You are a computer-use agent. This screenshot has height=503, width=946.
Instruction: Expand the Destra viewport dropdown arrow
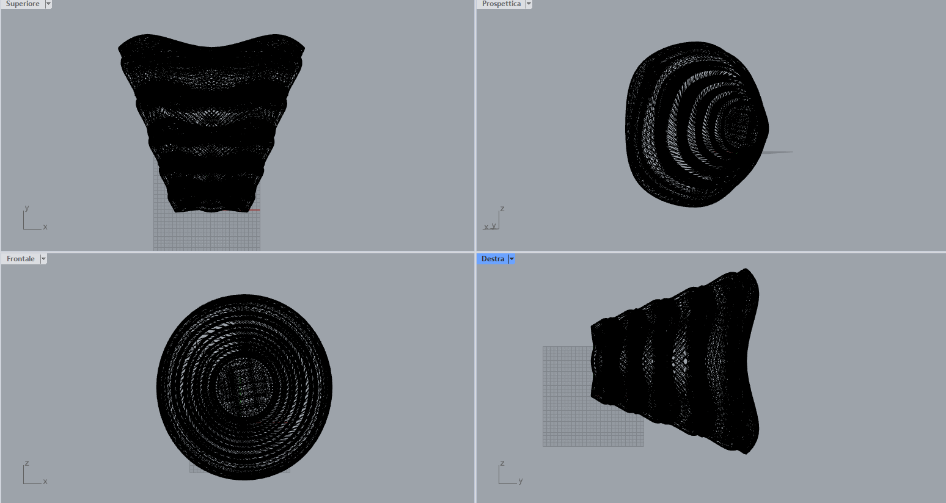point(512,259)
